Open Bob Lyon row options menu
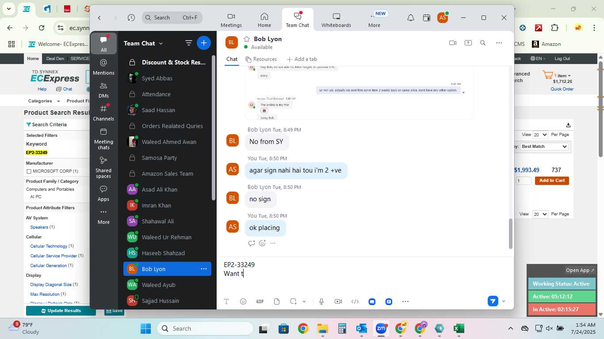Screen dimensions: 604x339 pyautogui.click(x=204, y=269)
